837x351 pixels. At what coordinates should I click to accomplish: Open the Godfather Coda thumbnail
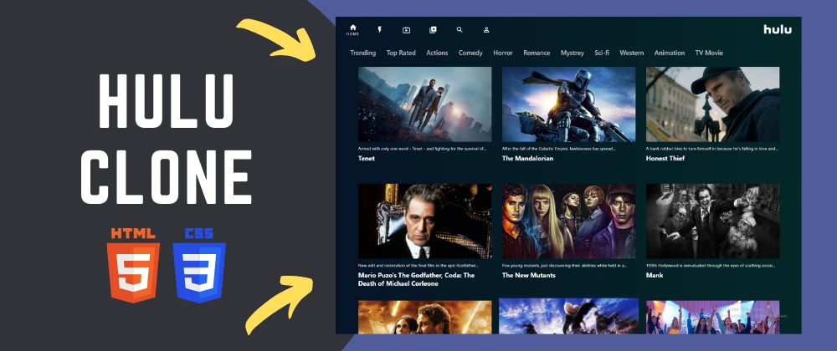(x=425, y=221)
